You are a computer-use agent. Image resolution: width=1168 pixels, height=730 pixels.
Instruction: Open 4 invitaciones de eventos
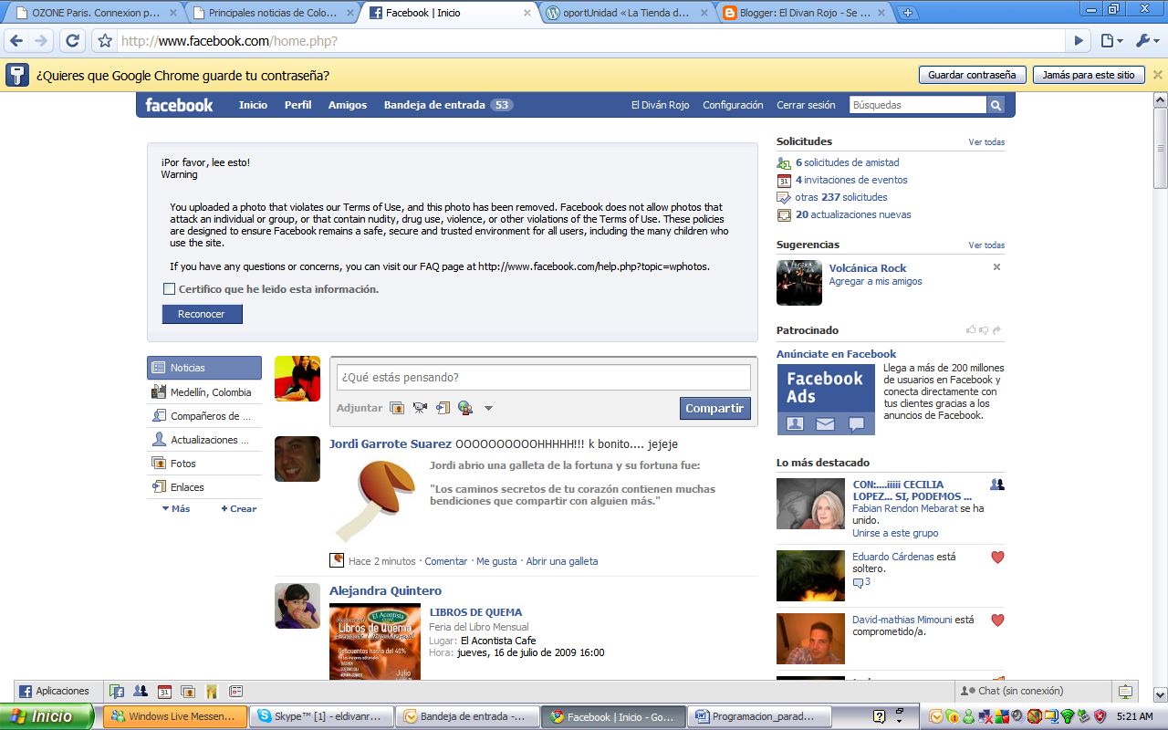pyautogui.click(x=851, y=180)
